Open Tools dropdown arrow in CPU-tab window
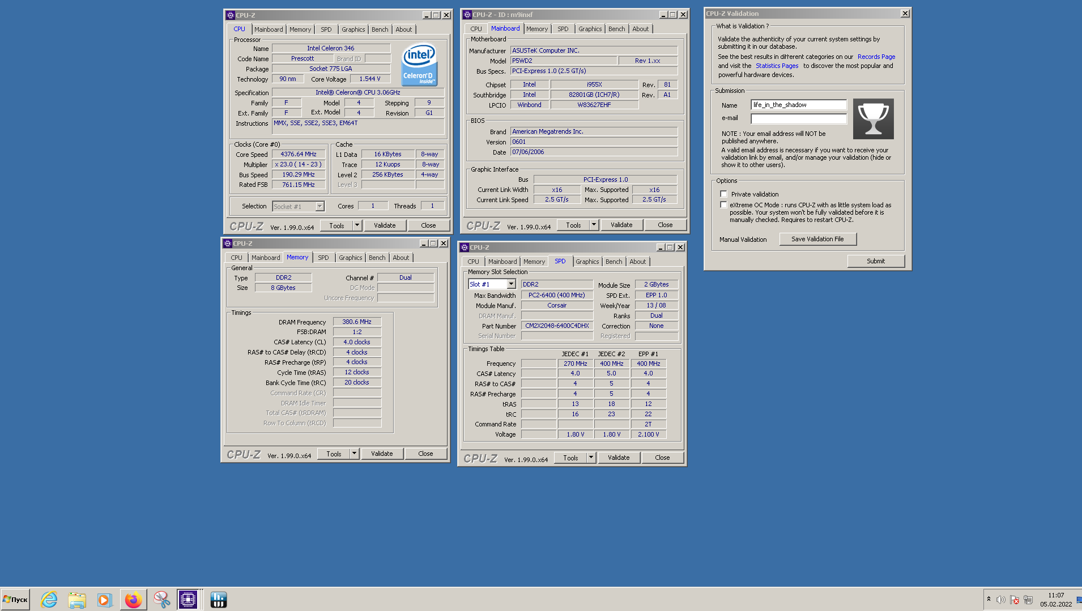 [357, 225]
